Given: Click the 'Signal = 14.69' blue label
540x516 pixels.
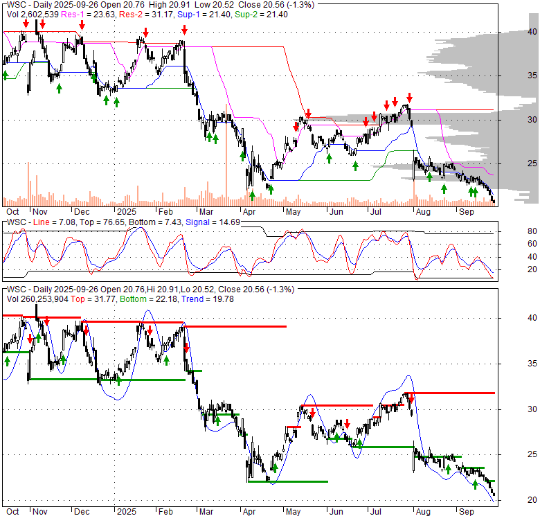Looking at the screenshot, I should pyautogui.click(x=213, y=222).
